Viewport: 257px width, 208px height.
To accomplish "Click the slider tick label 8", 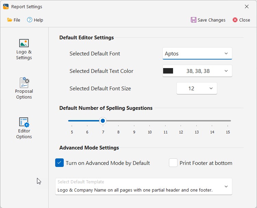I will (x=118, y=132).
